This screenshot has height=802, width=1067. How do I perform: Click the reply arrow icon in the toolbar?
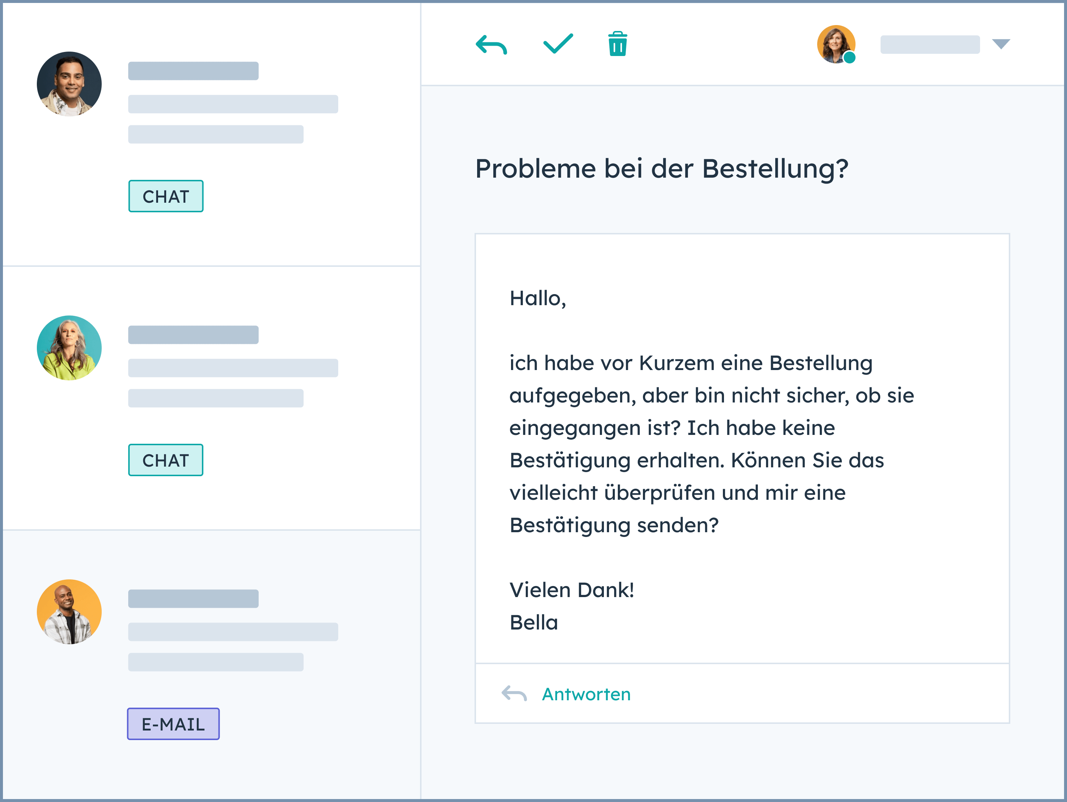491,45
